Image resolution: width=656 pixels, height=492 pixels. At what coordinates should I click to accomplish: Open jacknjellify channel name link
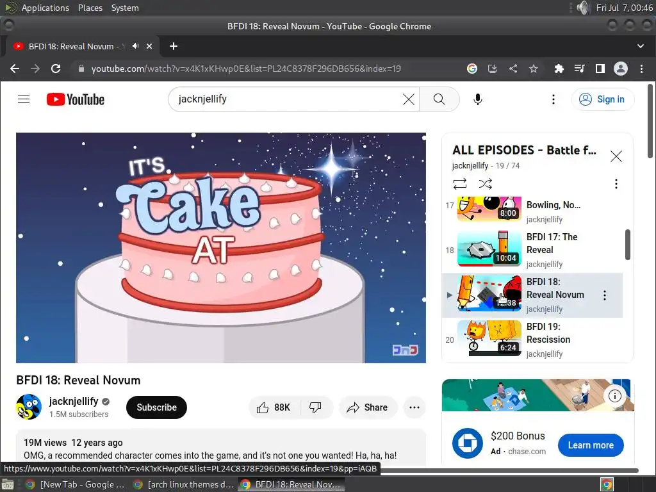coord(74,401)
